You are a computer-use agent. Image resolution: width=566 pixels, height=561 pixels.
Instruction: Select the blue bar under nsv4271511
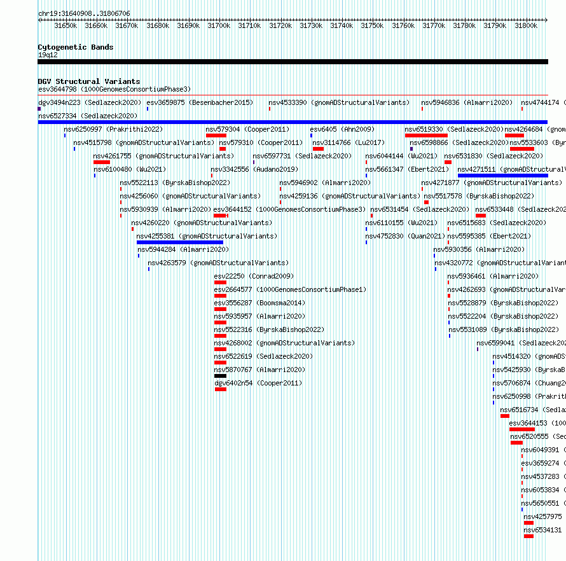(503, 176)
